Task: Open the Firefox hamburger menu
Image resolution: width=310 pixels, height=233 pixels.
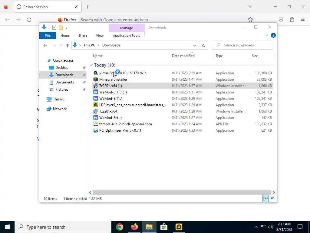Action: pyautogui.click(x=303, y=19)
